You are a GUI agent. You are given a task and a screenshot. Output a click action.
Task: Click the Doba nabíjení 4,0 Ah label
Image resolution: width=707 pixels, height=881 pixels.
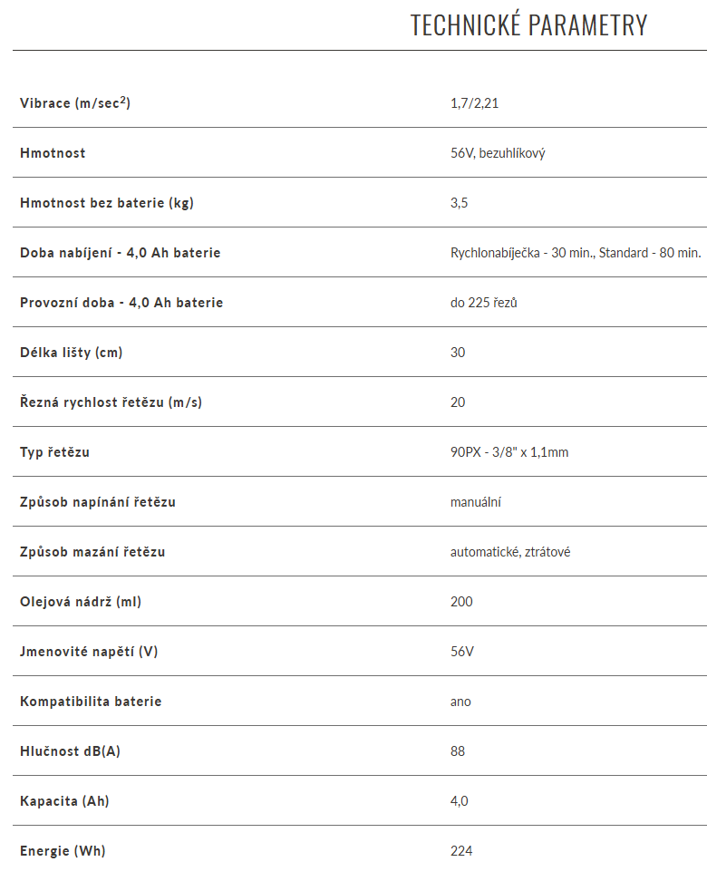tap(121, 253)
